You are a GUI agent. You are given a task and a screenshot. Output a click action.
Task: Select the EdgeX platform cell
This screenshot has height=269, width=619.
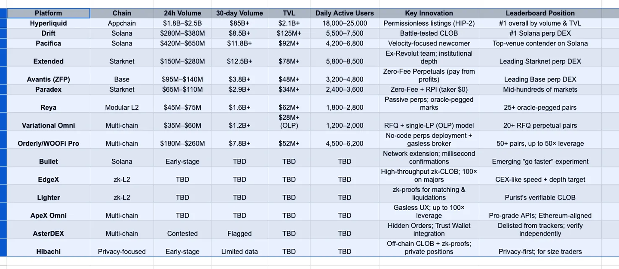point(48,179)
